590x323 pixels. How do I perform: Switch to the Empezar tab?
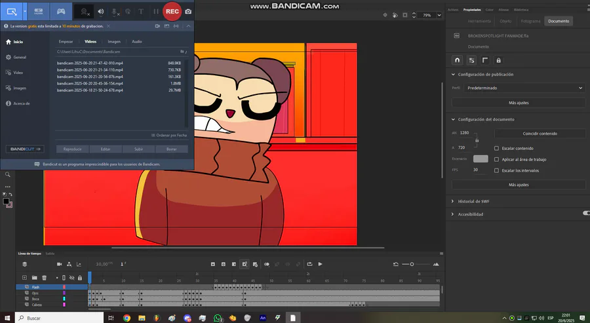[x=66, y=41]
